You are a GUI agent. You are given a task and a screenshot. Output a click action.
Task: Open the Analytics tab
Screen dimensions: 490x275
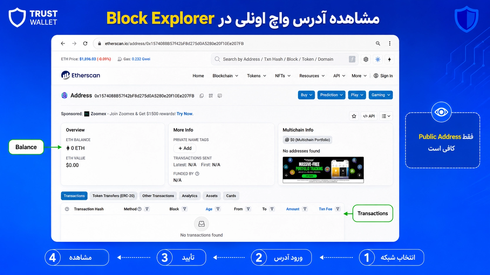point(190,196)
